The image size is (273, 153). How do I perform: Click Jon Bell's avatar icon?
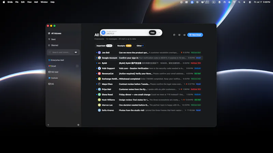pyautogui.click(x=99, y=53)
